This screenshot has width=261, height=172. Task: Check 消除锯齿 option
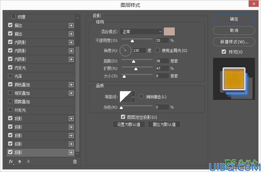pyautogui.click(x=141, y=96)
